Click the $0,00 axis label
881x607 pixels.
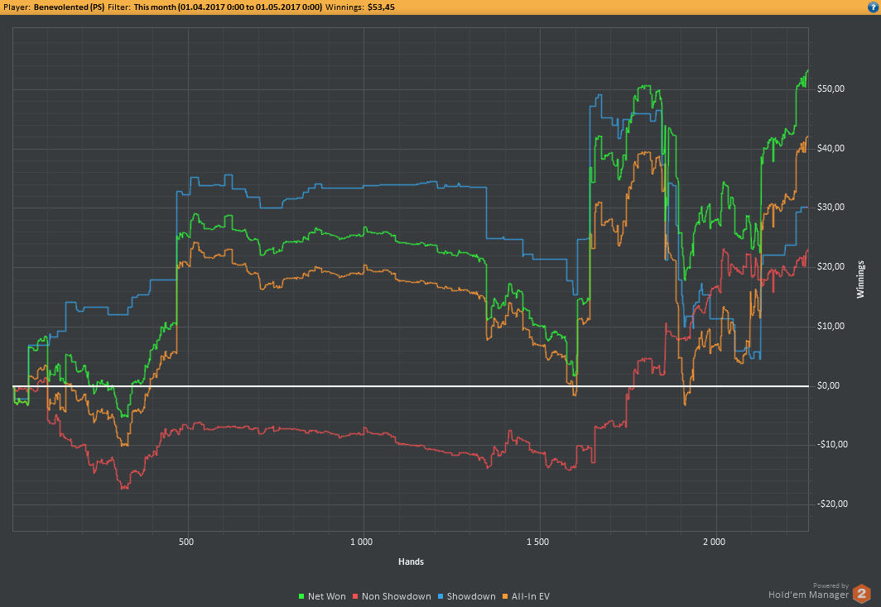tap(829, 385)
